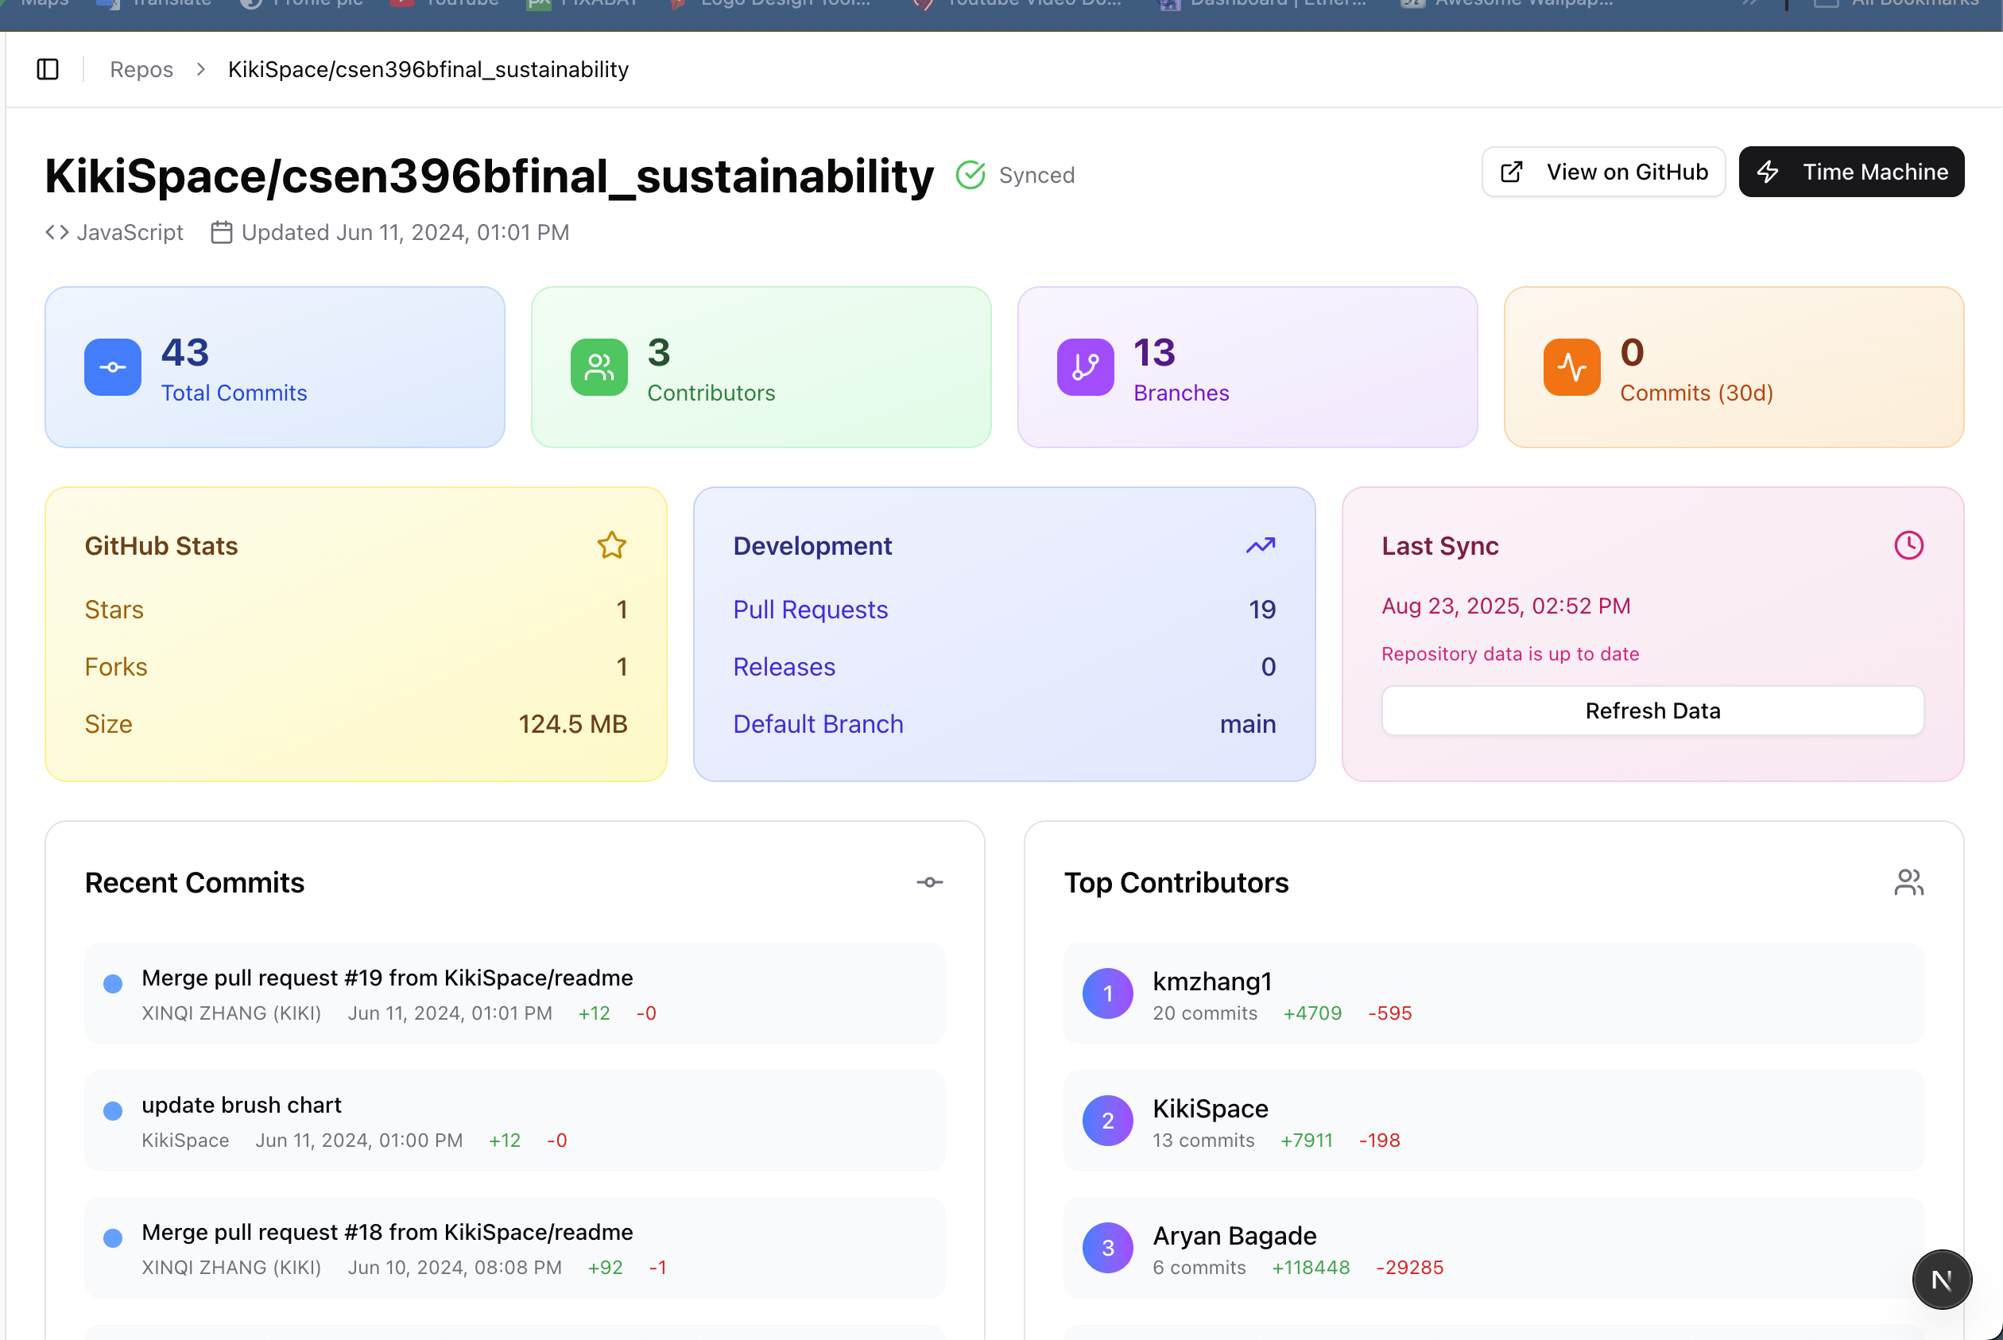Click the Recent Commits commit icon

930,882
